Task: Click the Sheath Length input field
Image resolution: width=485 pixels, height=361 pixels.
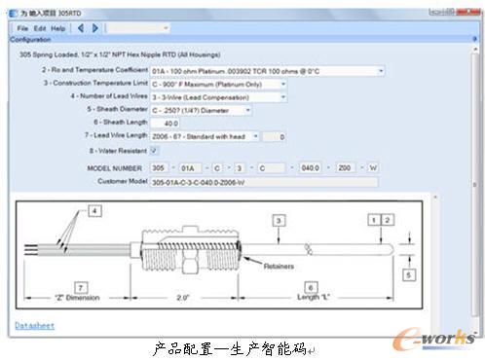Action: pos(166,124)
